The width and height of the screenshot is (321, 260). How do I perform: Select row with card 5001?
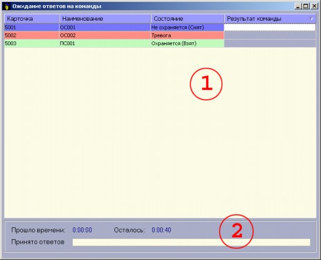[160, 28]
